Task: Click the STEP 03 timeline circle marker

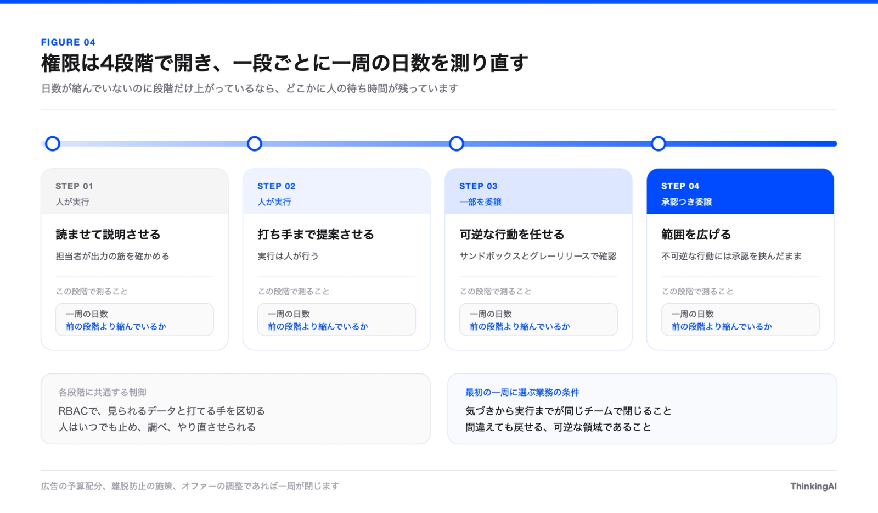Action: 457,144
